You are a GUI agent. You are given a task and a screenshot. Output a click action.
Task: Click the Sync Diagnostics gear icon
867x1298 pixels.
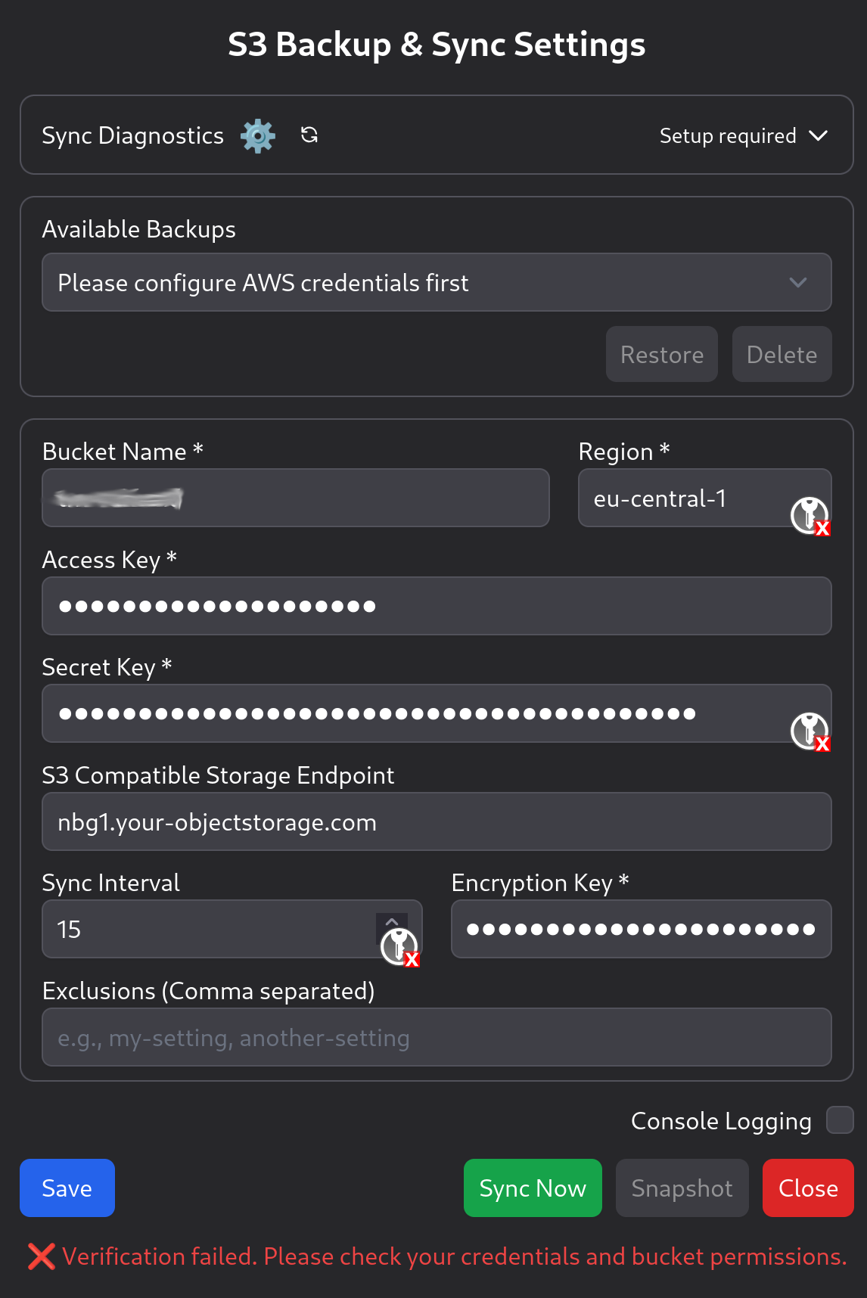pos(258,136)
